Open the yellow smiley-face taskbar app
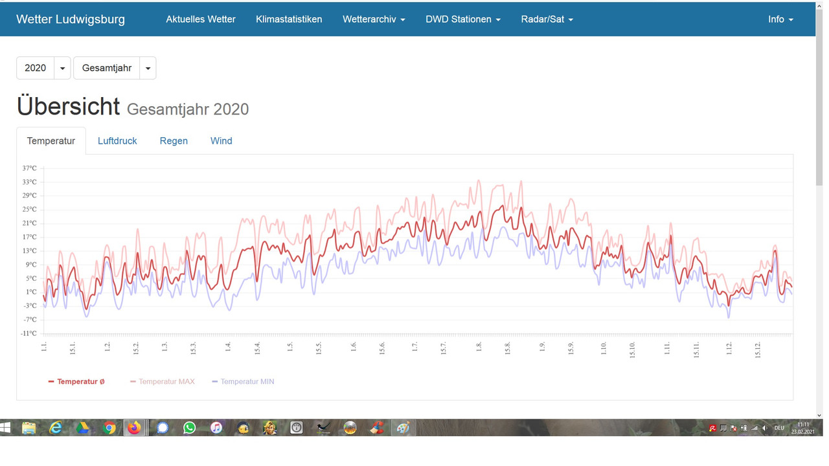The height and width of the screenshot is (466, 829). coord(243,428)
